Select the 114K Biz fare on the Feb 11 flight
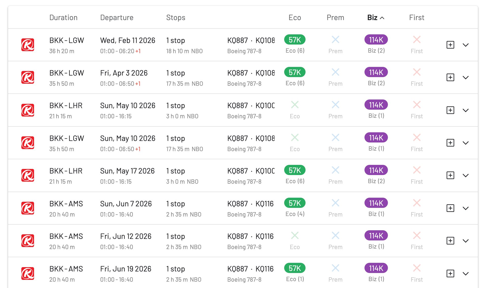Image resolution: width=486 pixels, height=288 pixels. click(376, 40)
